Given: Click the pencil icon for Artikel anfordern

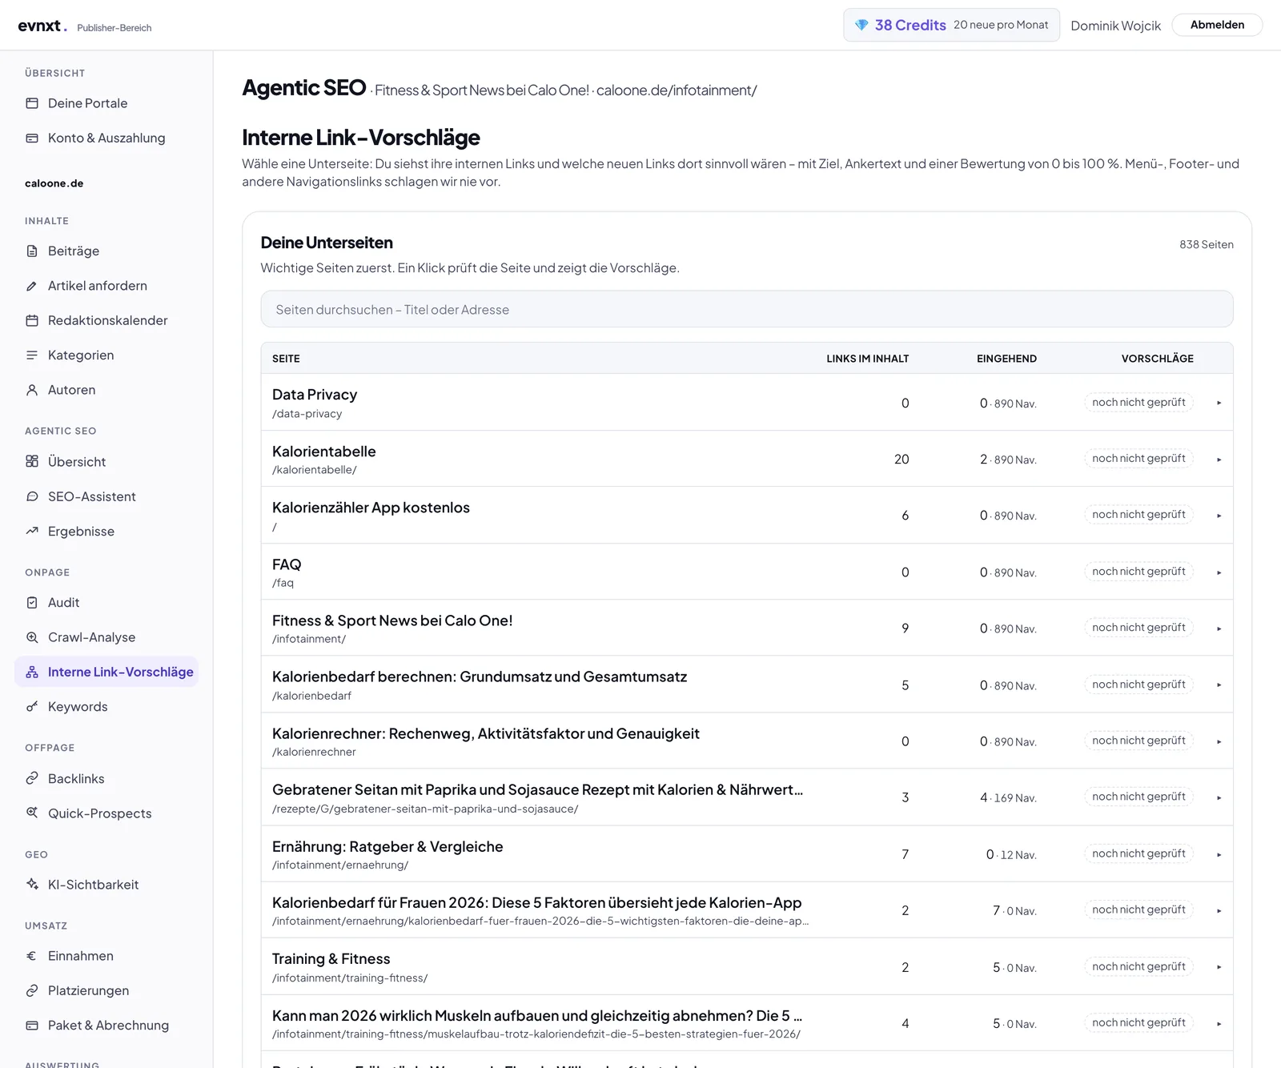Looking at the screenshot, I should tap(32, 286).
